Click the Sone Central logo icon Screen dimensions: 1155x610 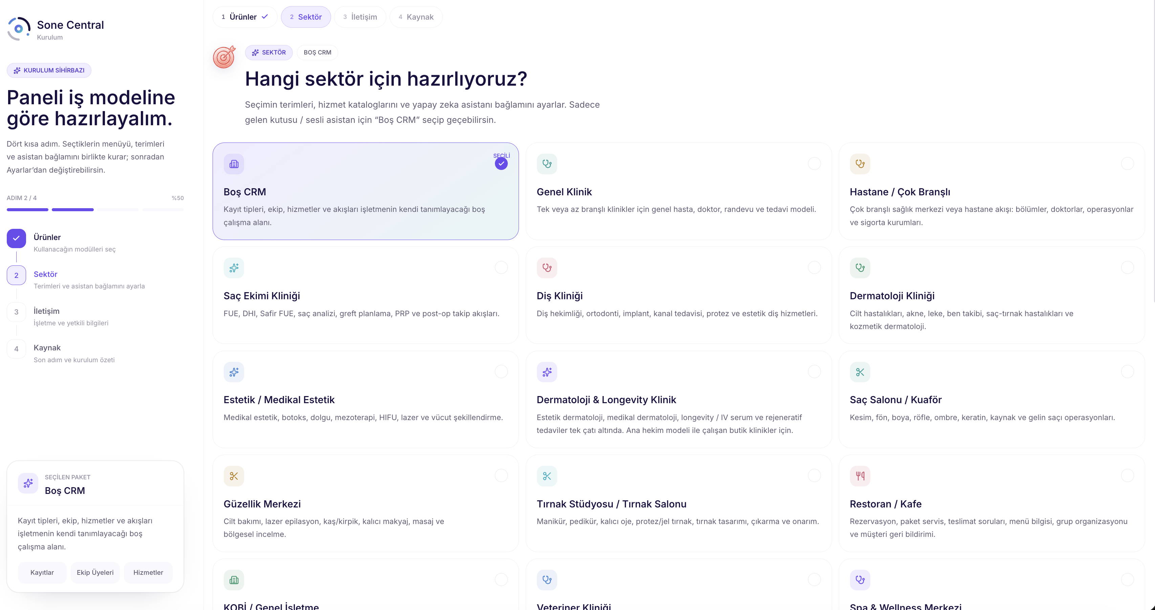coord(19,29)
